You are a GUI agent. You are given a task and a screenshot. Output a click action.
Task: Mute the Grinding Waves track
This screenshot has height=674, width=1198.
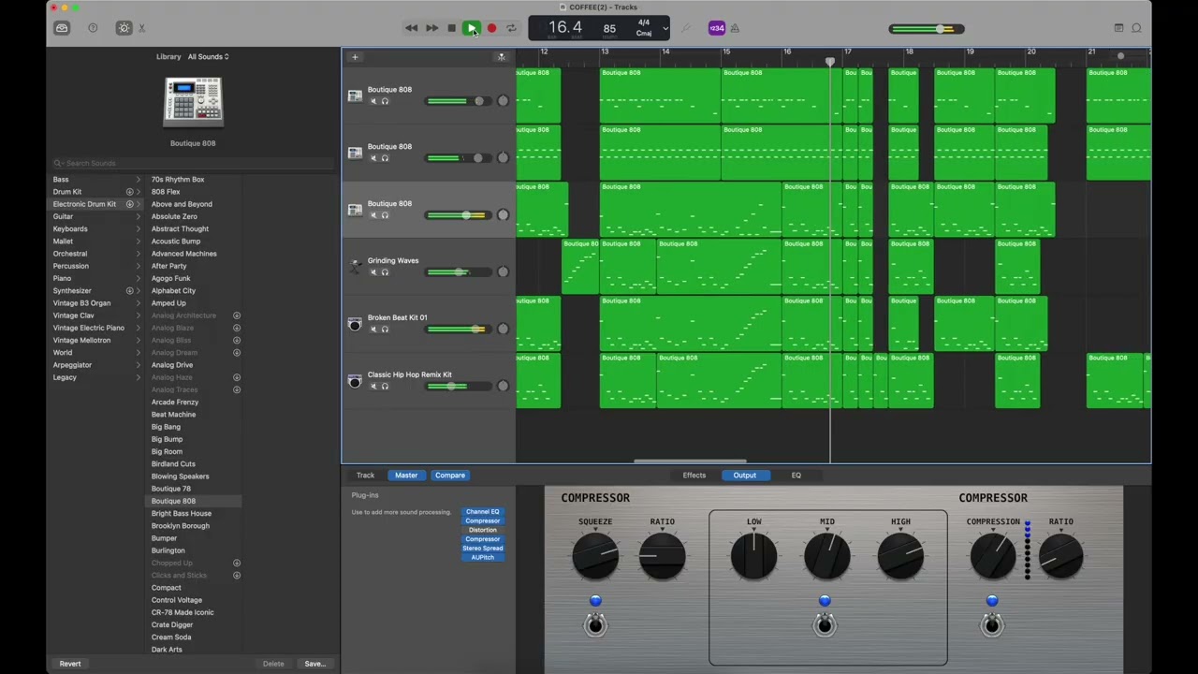click(x=373, y=272)
